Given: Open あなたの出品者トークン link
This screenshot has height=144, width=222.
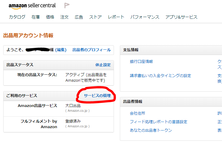Looking at the screenshot, I should [x=151, y=130].
